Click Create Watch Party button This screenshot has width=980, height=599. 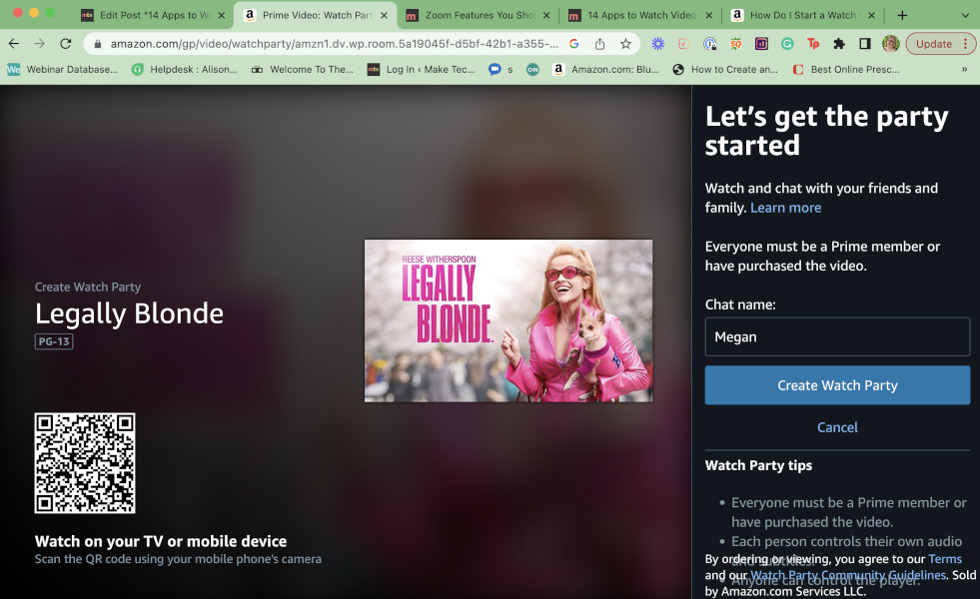click(x=837, y=385)
